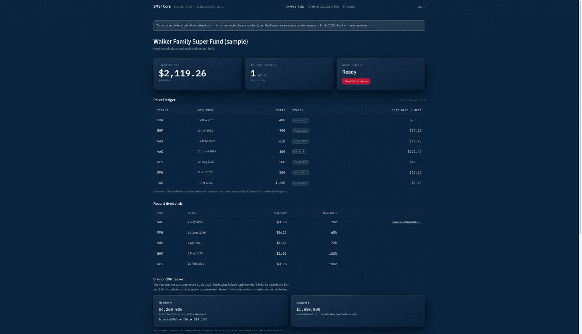Open the At-Risk Parcels card
582x334 pixels.
(x=289, y=74)
